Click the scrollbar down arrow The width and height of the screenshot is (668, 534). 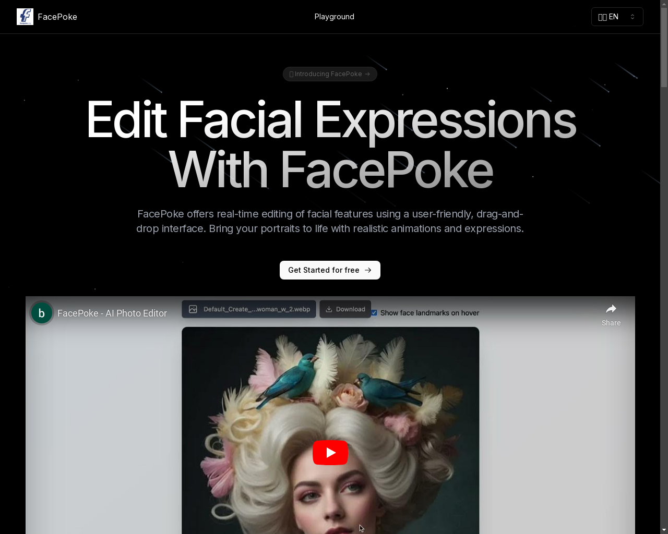click(664, 530)
